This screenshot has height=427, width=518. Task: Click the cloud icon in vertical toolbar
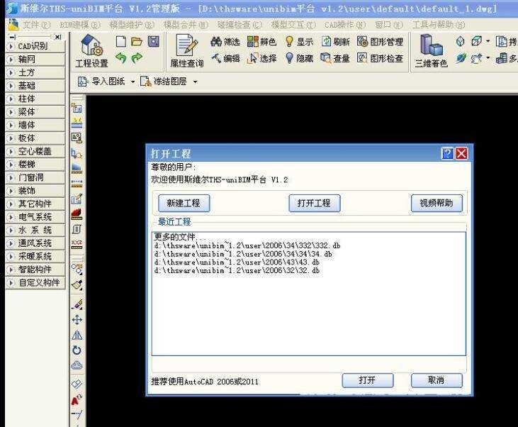pos(77,365)
